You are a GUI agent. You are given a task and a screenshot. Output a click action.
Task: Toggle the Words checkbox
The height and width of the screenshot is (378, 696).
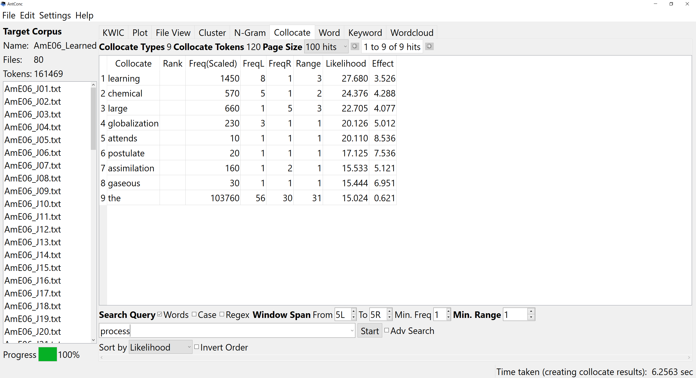(x=160, y=314)
